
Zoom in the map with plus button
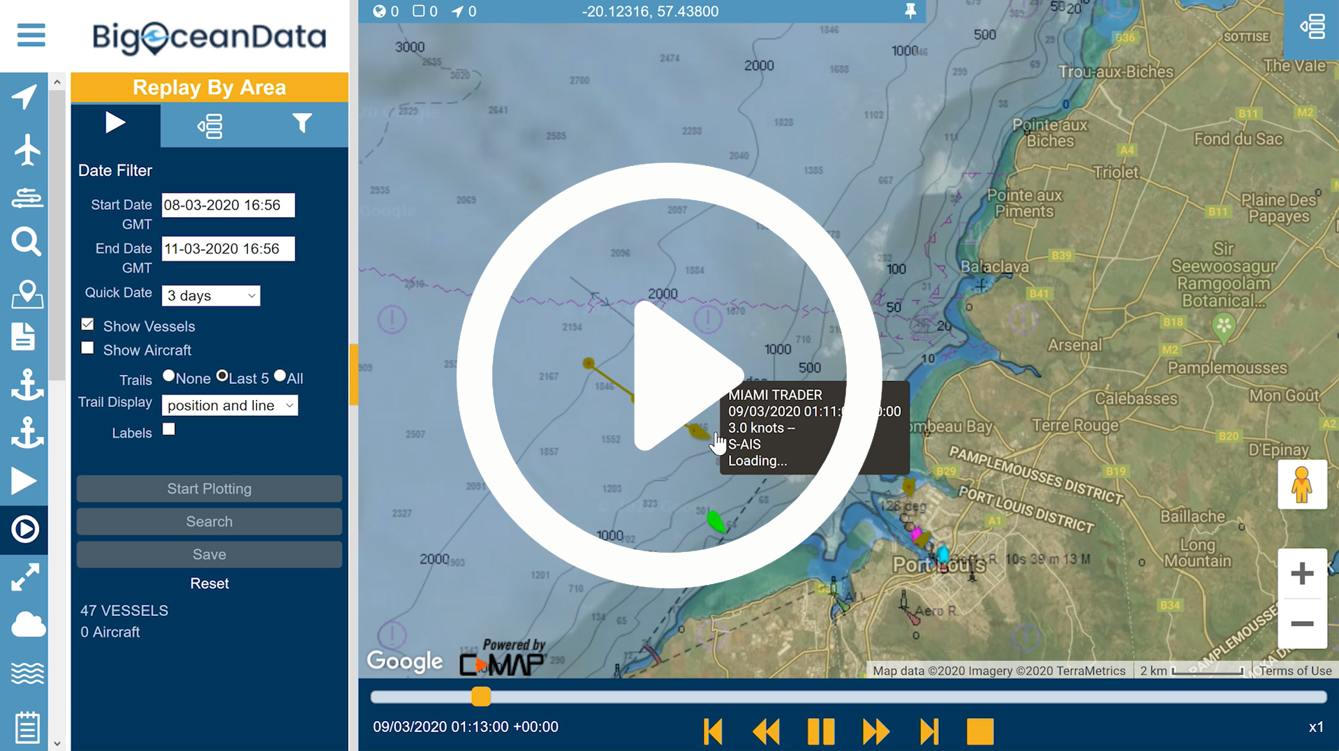coord(1302,574)
